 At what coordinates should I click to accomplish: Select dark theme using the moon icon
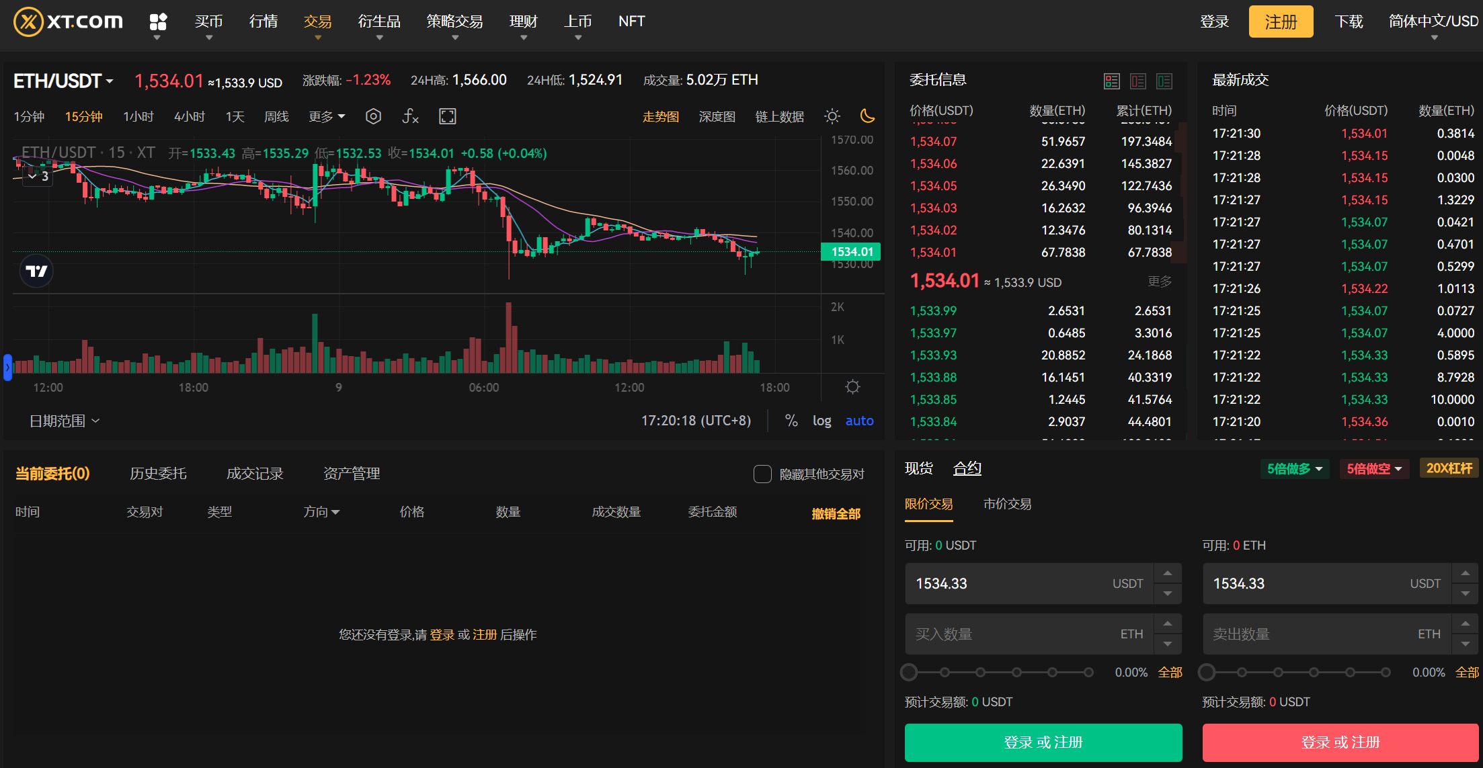pyautogui.click(x=867, y=116)
